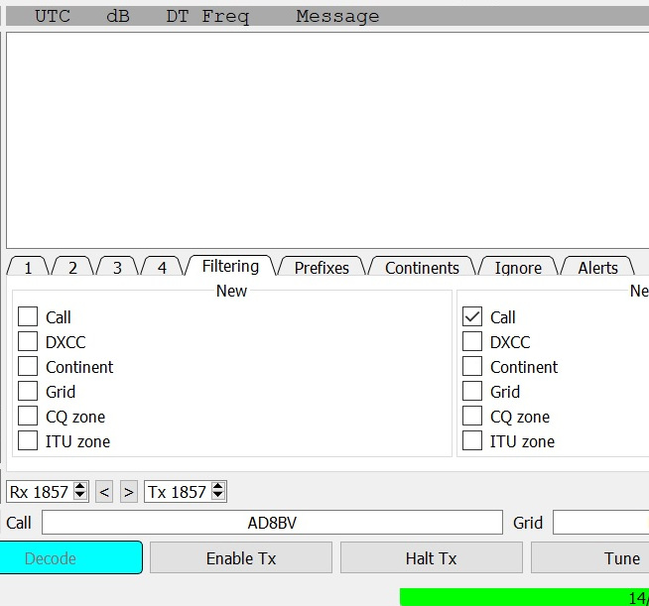Switch to the Filtering tab
This screenshot has width=649, height=606.
[x=230, y=266]
